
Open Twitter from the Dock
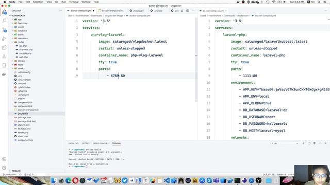coord(125,180)
